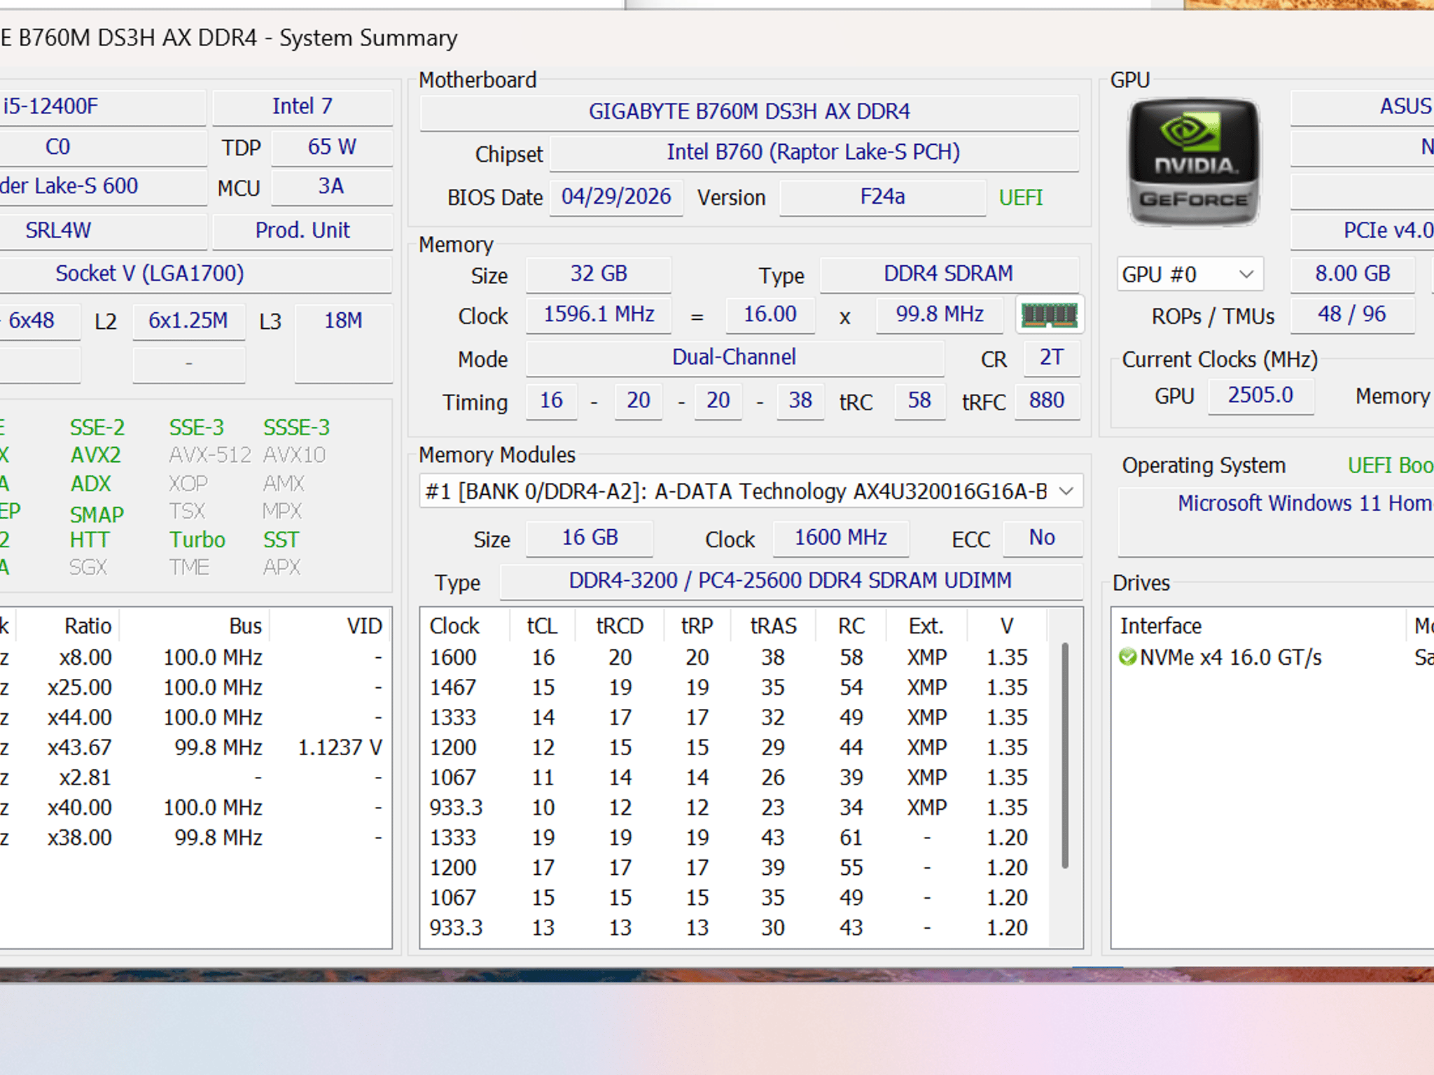Click the tRC 58 timing value
Viewport: 1434px width, 1075px height.
[919, 400]
